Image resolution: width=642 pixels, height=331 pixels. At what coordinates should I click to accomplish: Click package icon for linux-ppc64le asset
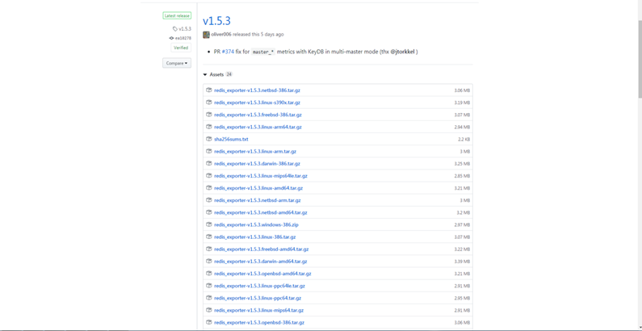209,286
